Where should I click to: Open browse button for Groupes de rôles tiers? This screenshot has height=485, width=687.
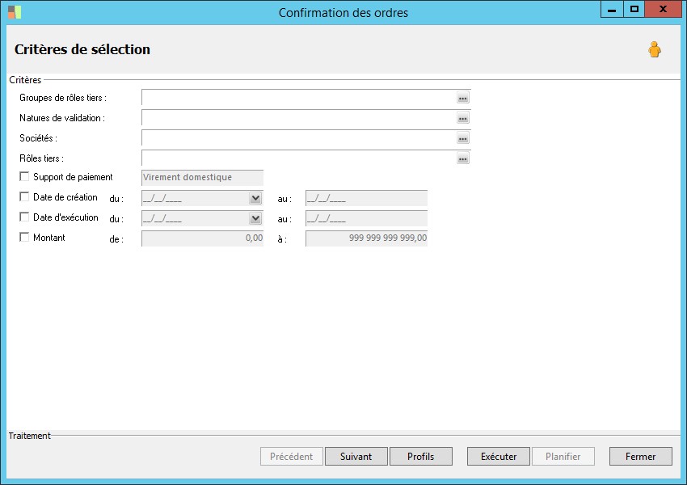pos(463,98)
